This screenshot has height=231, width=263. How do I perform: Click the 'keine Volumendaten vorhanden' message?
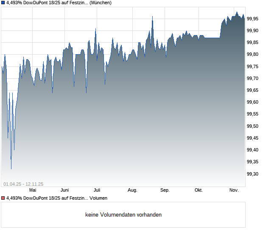point(123,215)
